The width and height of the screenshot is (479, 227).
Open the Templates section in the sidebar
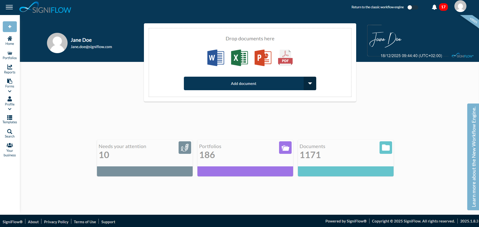[10, 119]
